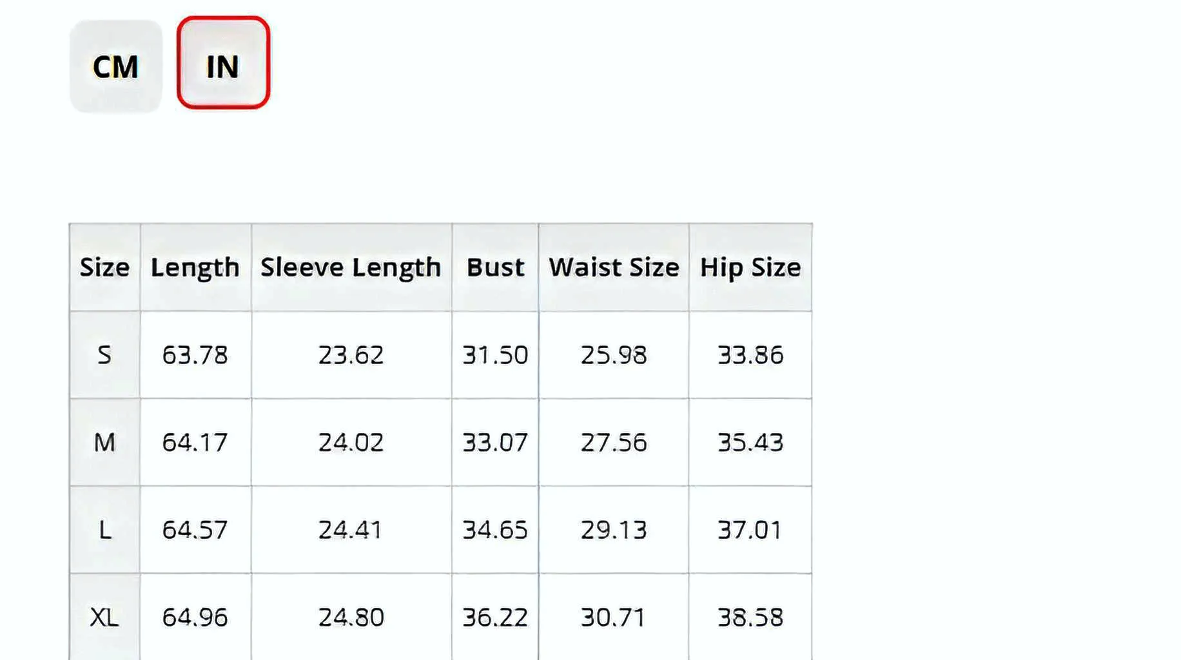Click the 33.86 hip size cell

(x=750, y=355)
